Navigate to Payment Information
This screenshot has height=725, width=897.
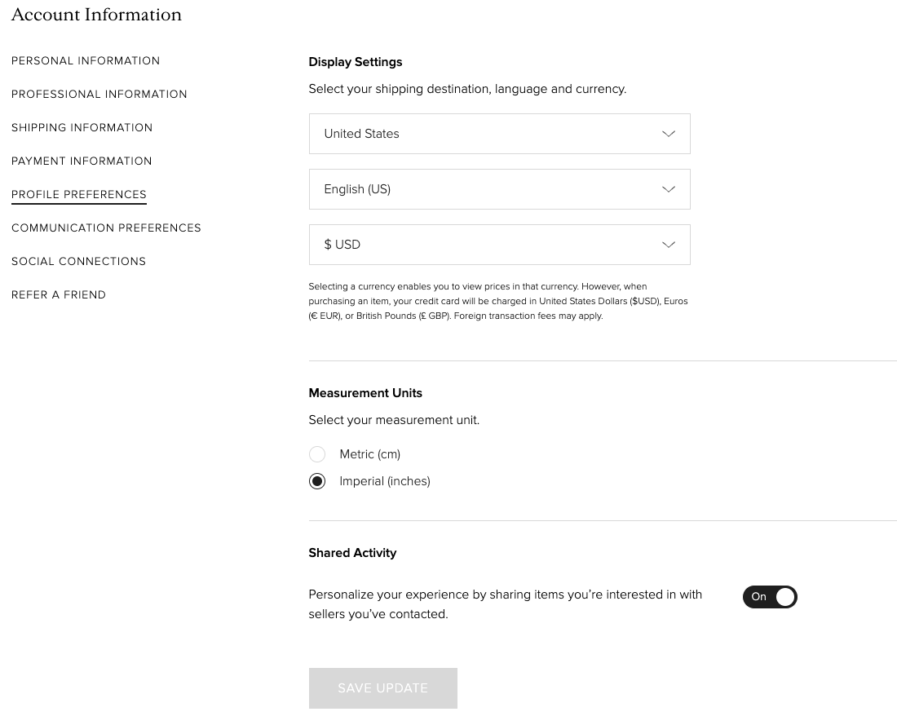(82, 161)
